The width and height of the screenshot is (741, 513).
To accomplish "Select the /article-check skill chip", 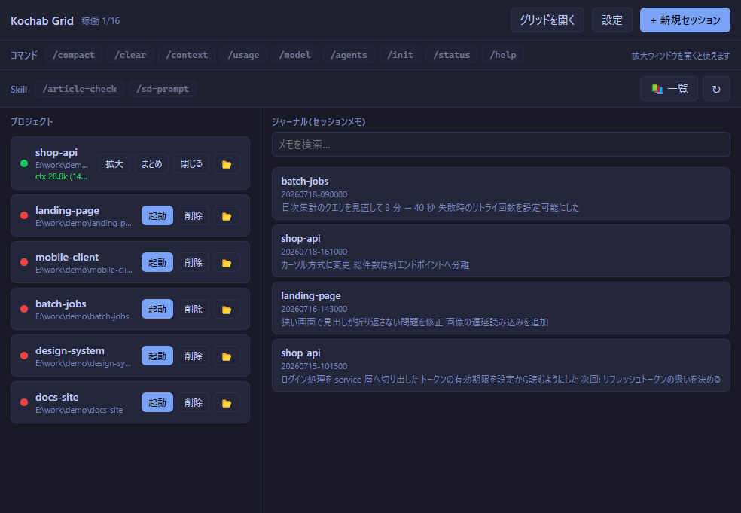I will [x=79, y=89].
